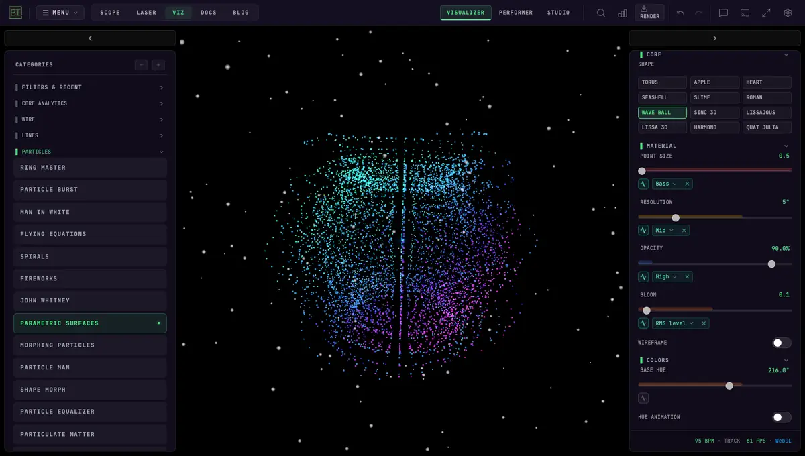Select the John Whitney preset
The height and width of the screenshot is (456, 805).
[90, 300]
